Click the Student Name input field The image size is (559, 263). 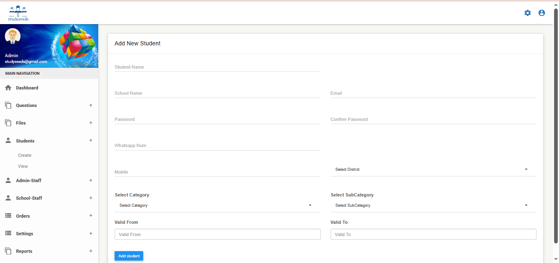pos(217,67)
